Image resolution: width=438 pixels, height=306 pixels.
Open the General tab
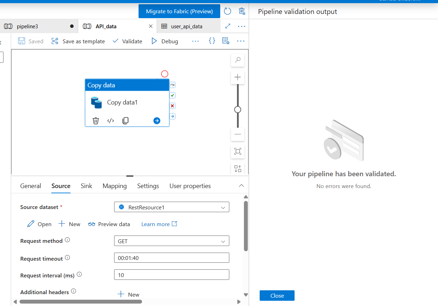point(31,186)
